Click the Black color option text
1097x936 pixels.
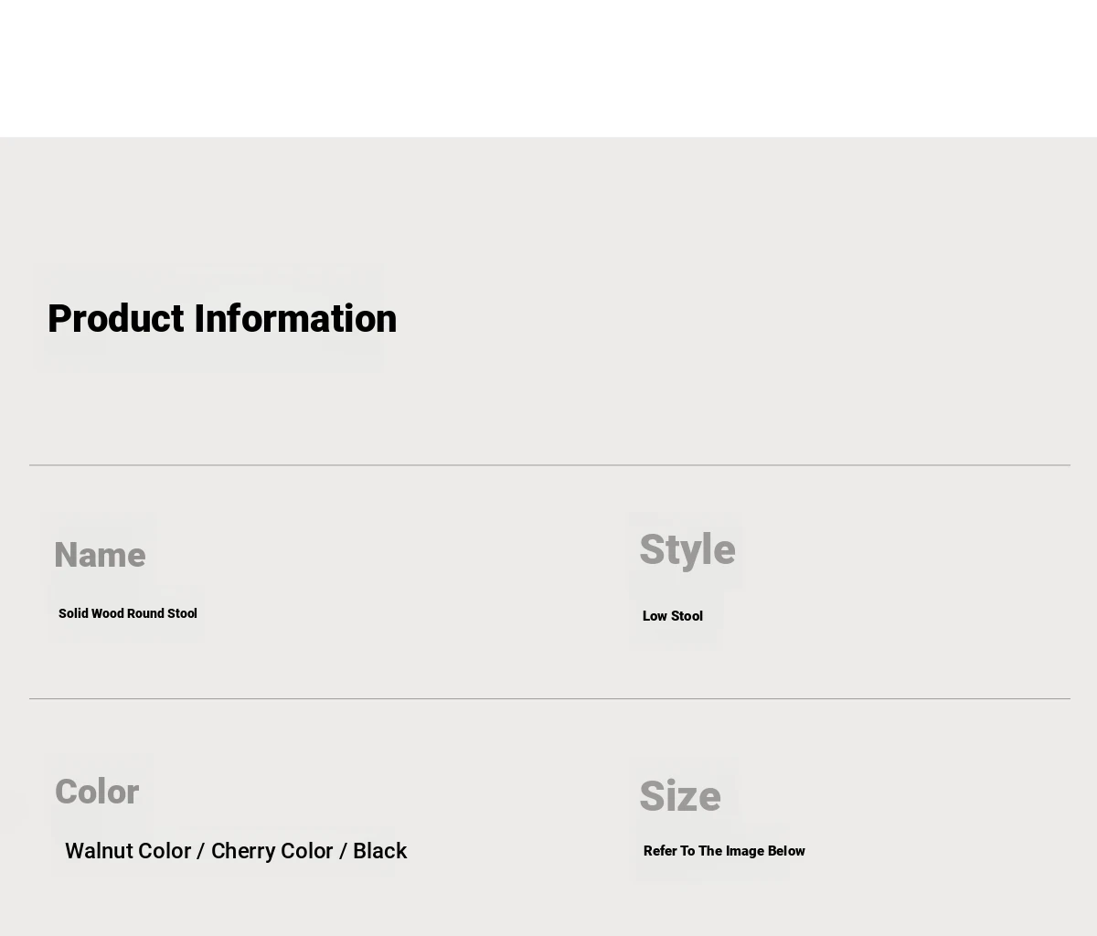click(379, 851)
